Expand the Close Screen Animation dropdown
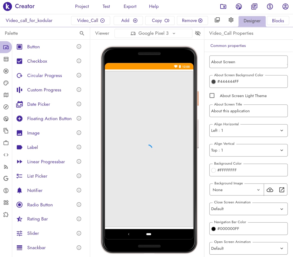Screen dimensions: 293x257 pos(248,209)
